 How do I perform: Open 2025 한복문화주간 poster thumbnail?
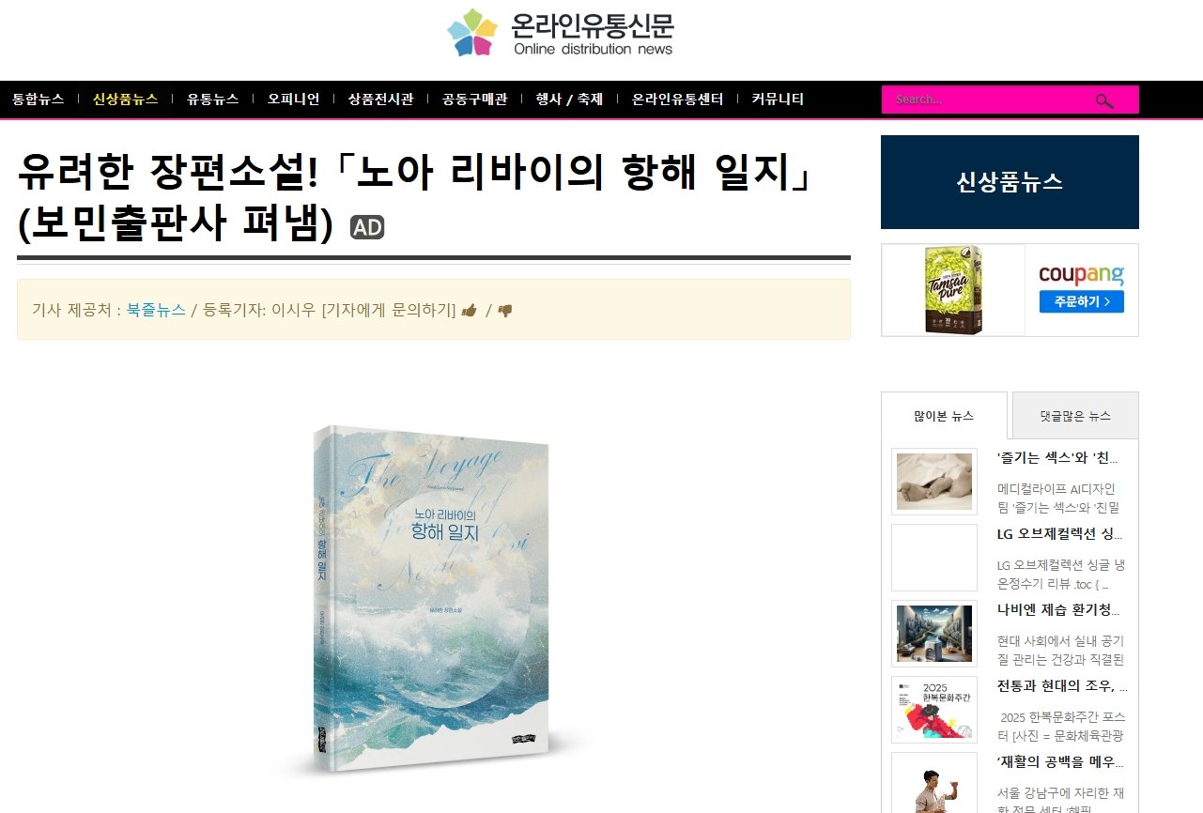pyautogui.click(x=934, y=710)
